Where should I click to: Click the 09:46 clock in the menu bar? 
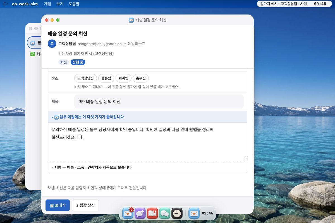(320, 4)
